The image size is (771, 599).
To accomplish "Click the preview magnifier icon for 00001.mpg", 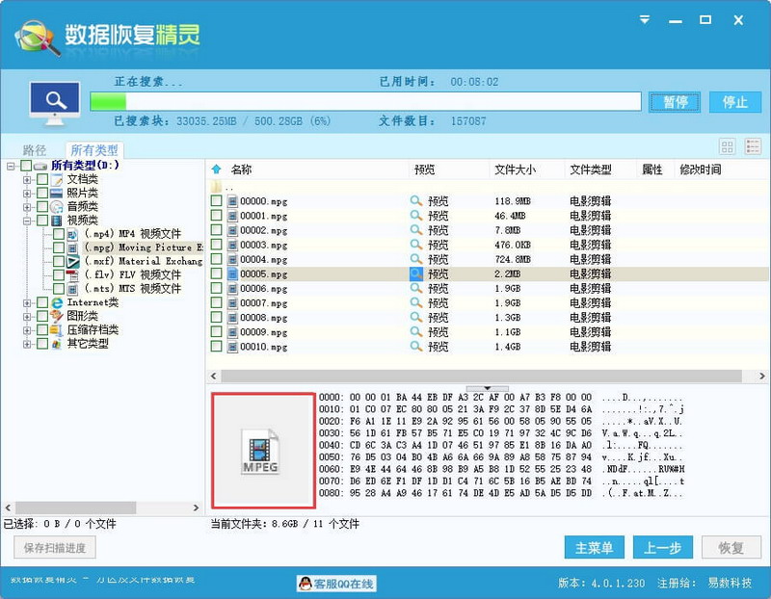I will [x=416, y=215].
